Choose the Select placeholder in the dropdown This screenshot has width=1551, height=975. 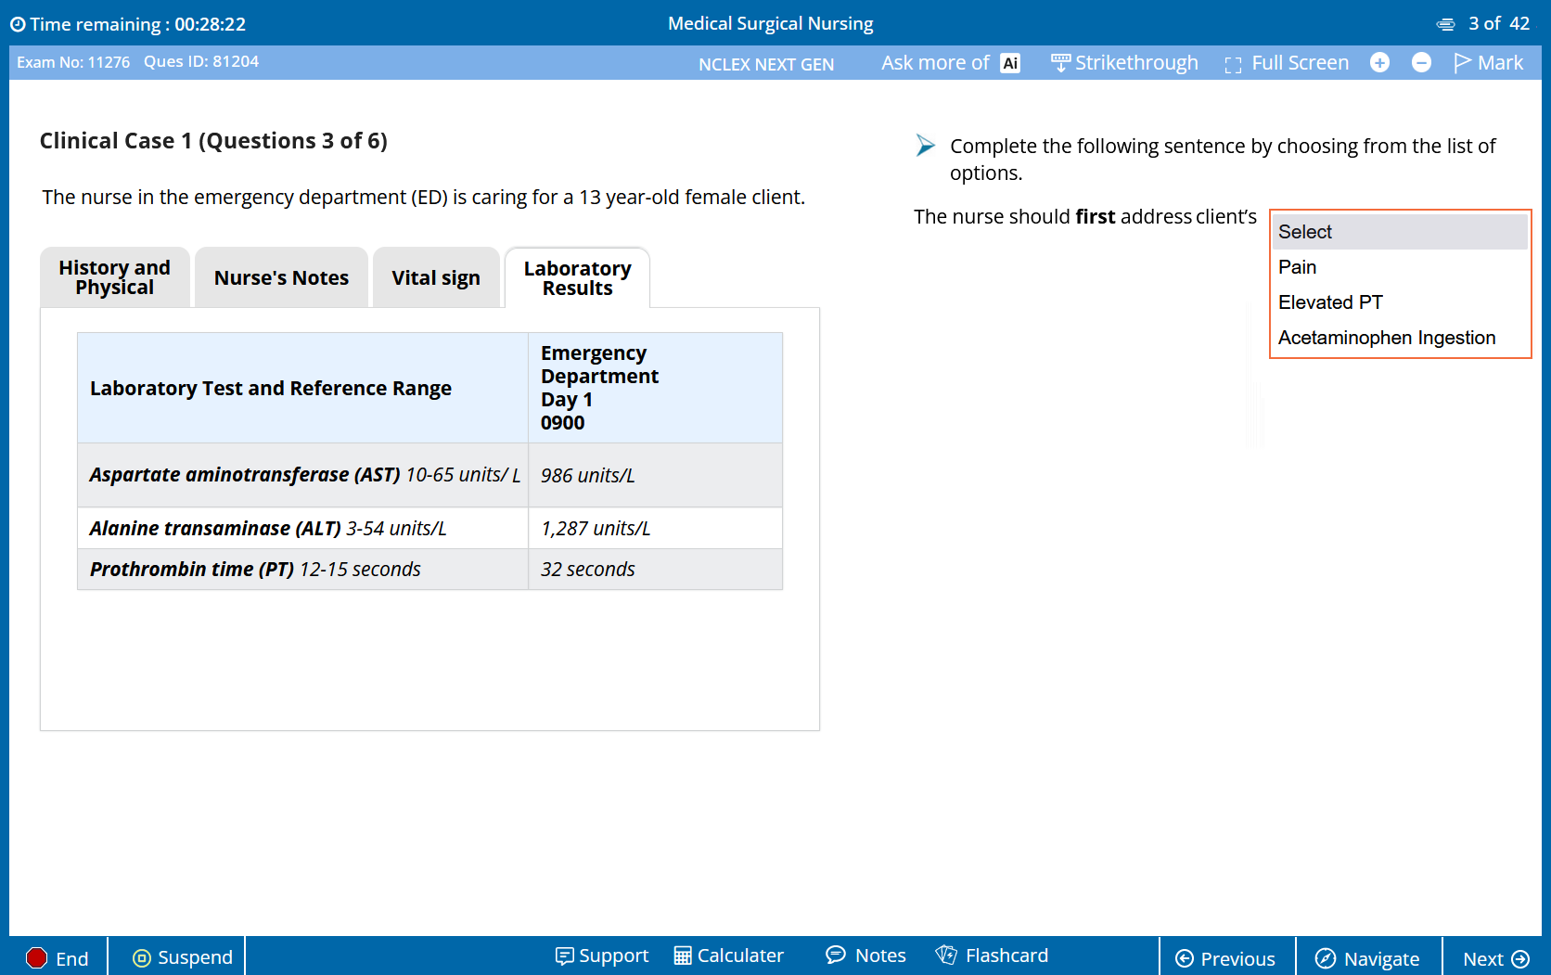click(x=1400, y=232)
